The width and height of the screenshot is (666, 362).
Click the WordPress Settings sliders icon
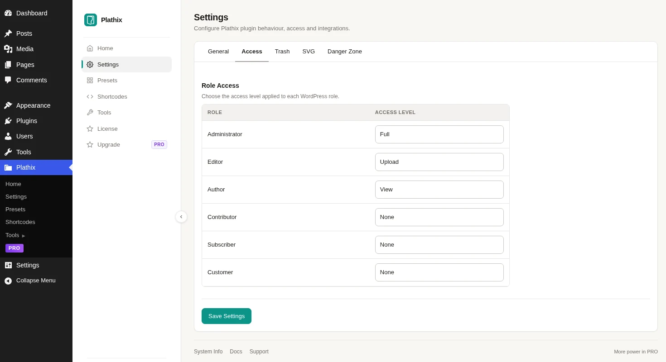click(8, 265)
